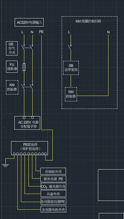Click the earth ground symbol

(x=5, y=166)
